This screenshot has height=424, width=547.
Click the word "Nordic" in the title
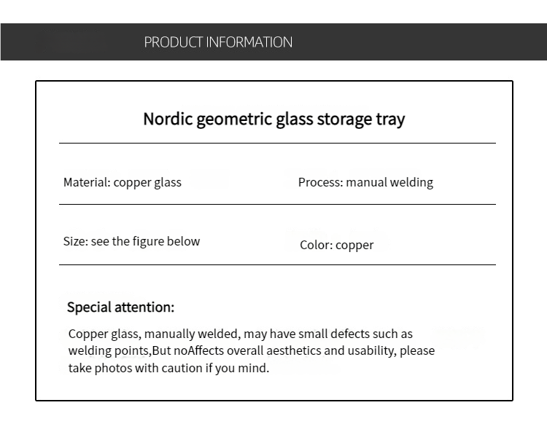point(168,119)
